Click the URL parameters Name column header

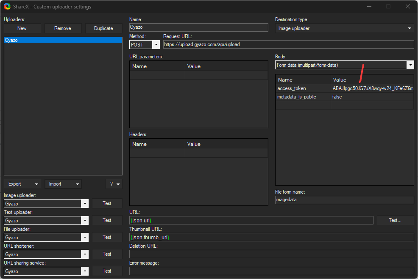coord(157,66)
